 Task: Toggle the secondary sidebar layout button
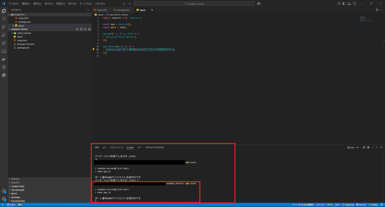pos(355,3)
